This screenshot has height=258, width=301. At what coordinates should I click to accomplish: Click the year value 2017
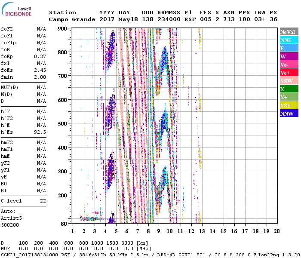pos(107,19)
